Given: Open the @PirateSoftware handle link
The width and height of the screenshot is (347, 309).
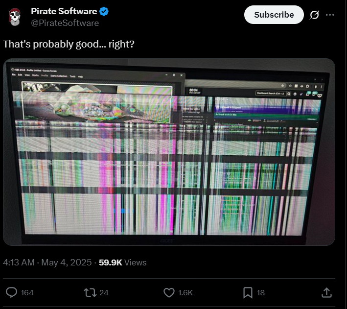Looking at the screenshot, I should click(65, 23).
